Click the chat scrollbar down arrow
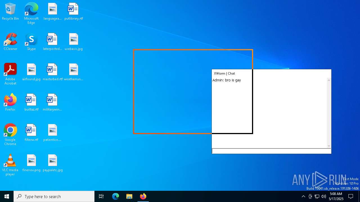The height and width of the screenshot is (202, 360). tap(329, 146)
